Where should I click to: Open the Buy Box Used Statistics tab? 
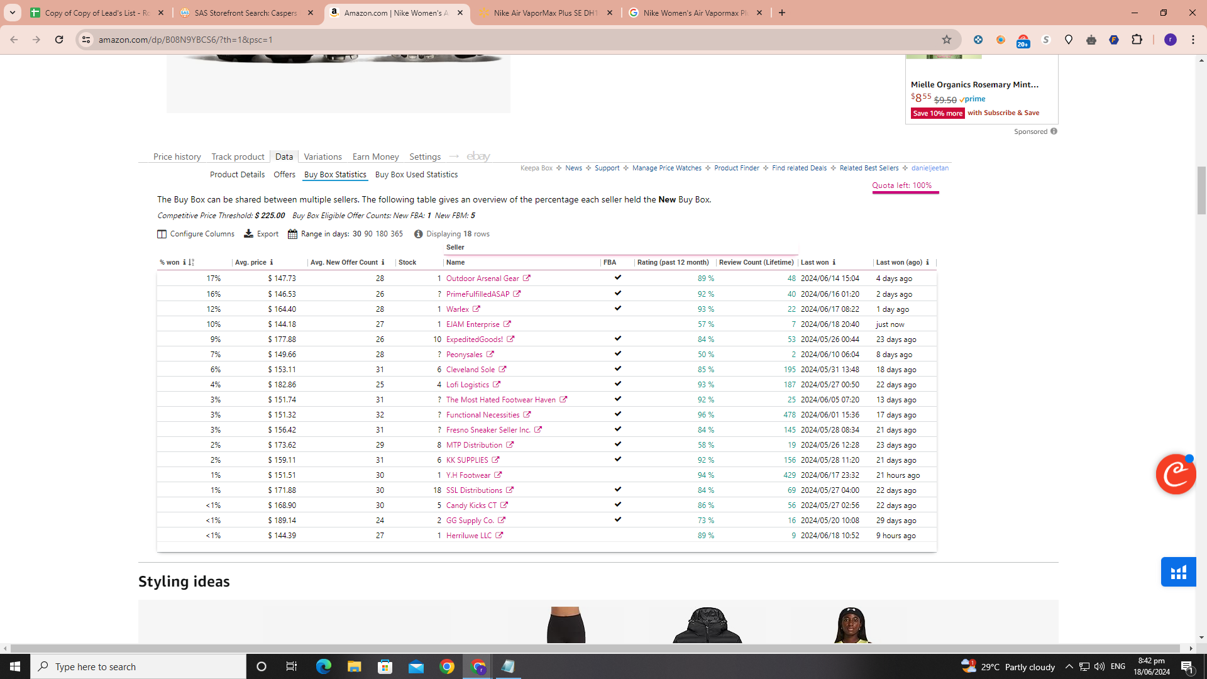click(x=416, y=175)
